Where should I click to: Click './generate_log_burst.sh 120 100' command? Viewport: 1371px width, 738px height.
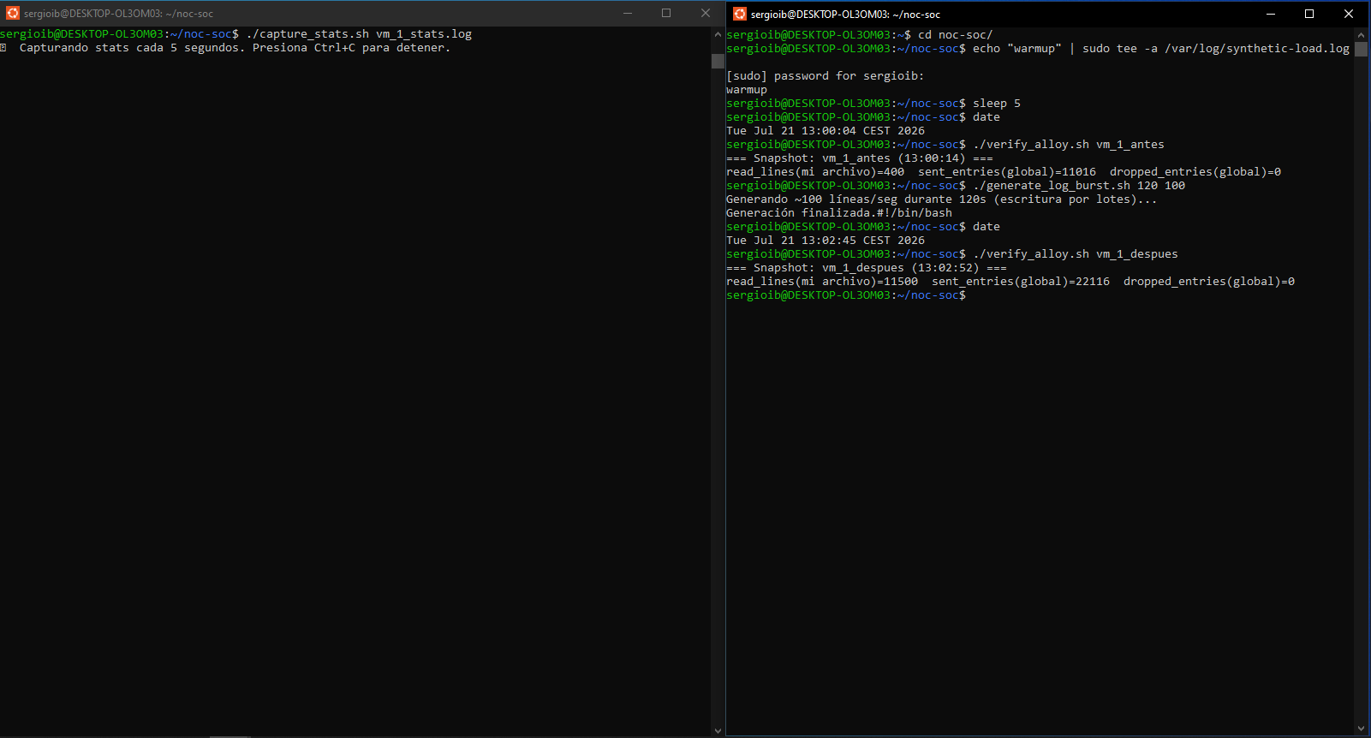tap(1079, 186)
